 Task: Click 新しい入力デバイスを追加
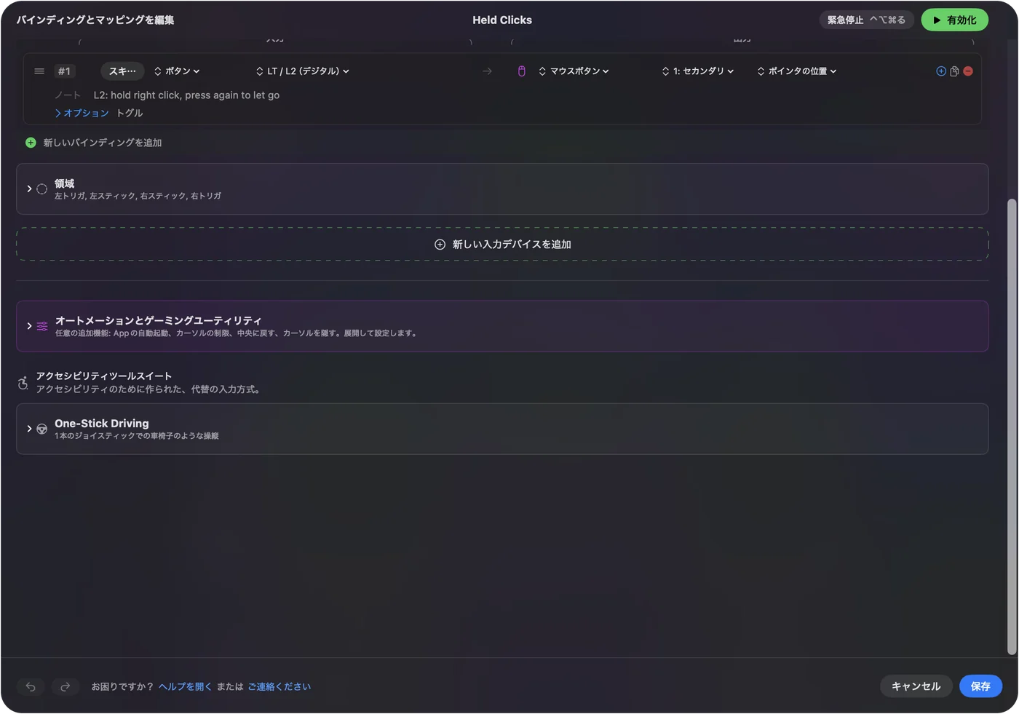pos(502,245)
